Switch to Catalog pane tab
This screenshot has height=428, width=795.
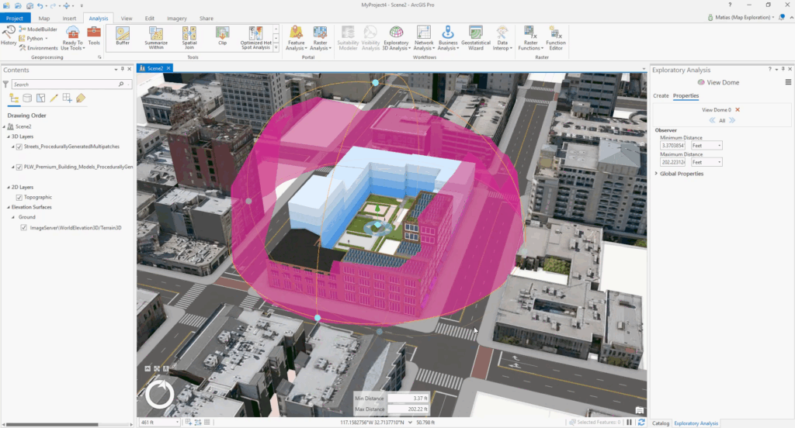point(661,423)
